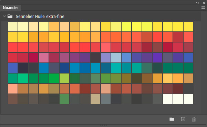Choose the medium green swatch in last row
Image resolution: width=207 pixels, height=127 pixels.
pyautogui.click(x=64, y=99)
